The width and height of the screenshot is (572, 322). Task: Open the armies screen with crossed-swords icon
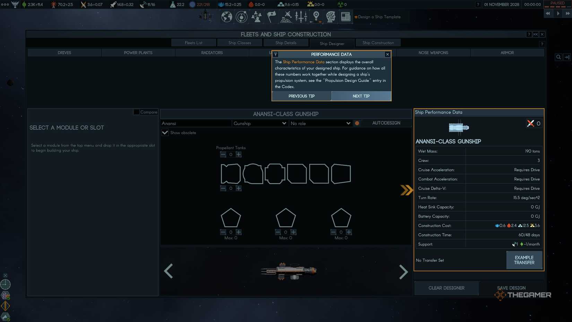click(x=286, y=17)
